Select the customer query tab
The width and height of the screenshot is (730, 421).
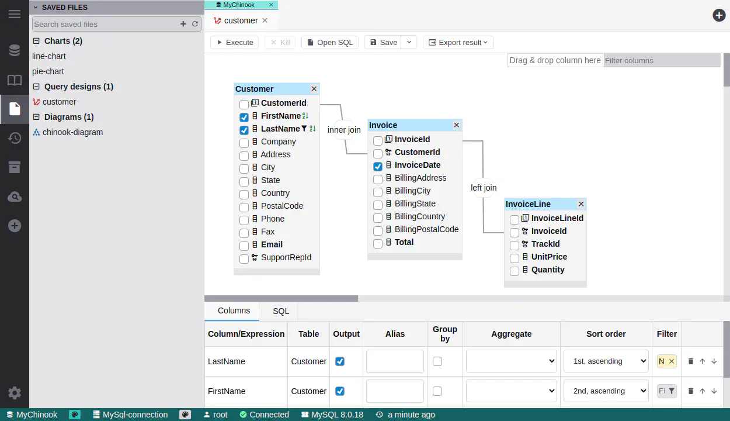click(x=240, y=20)
